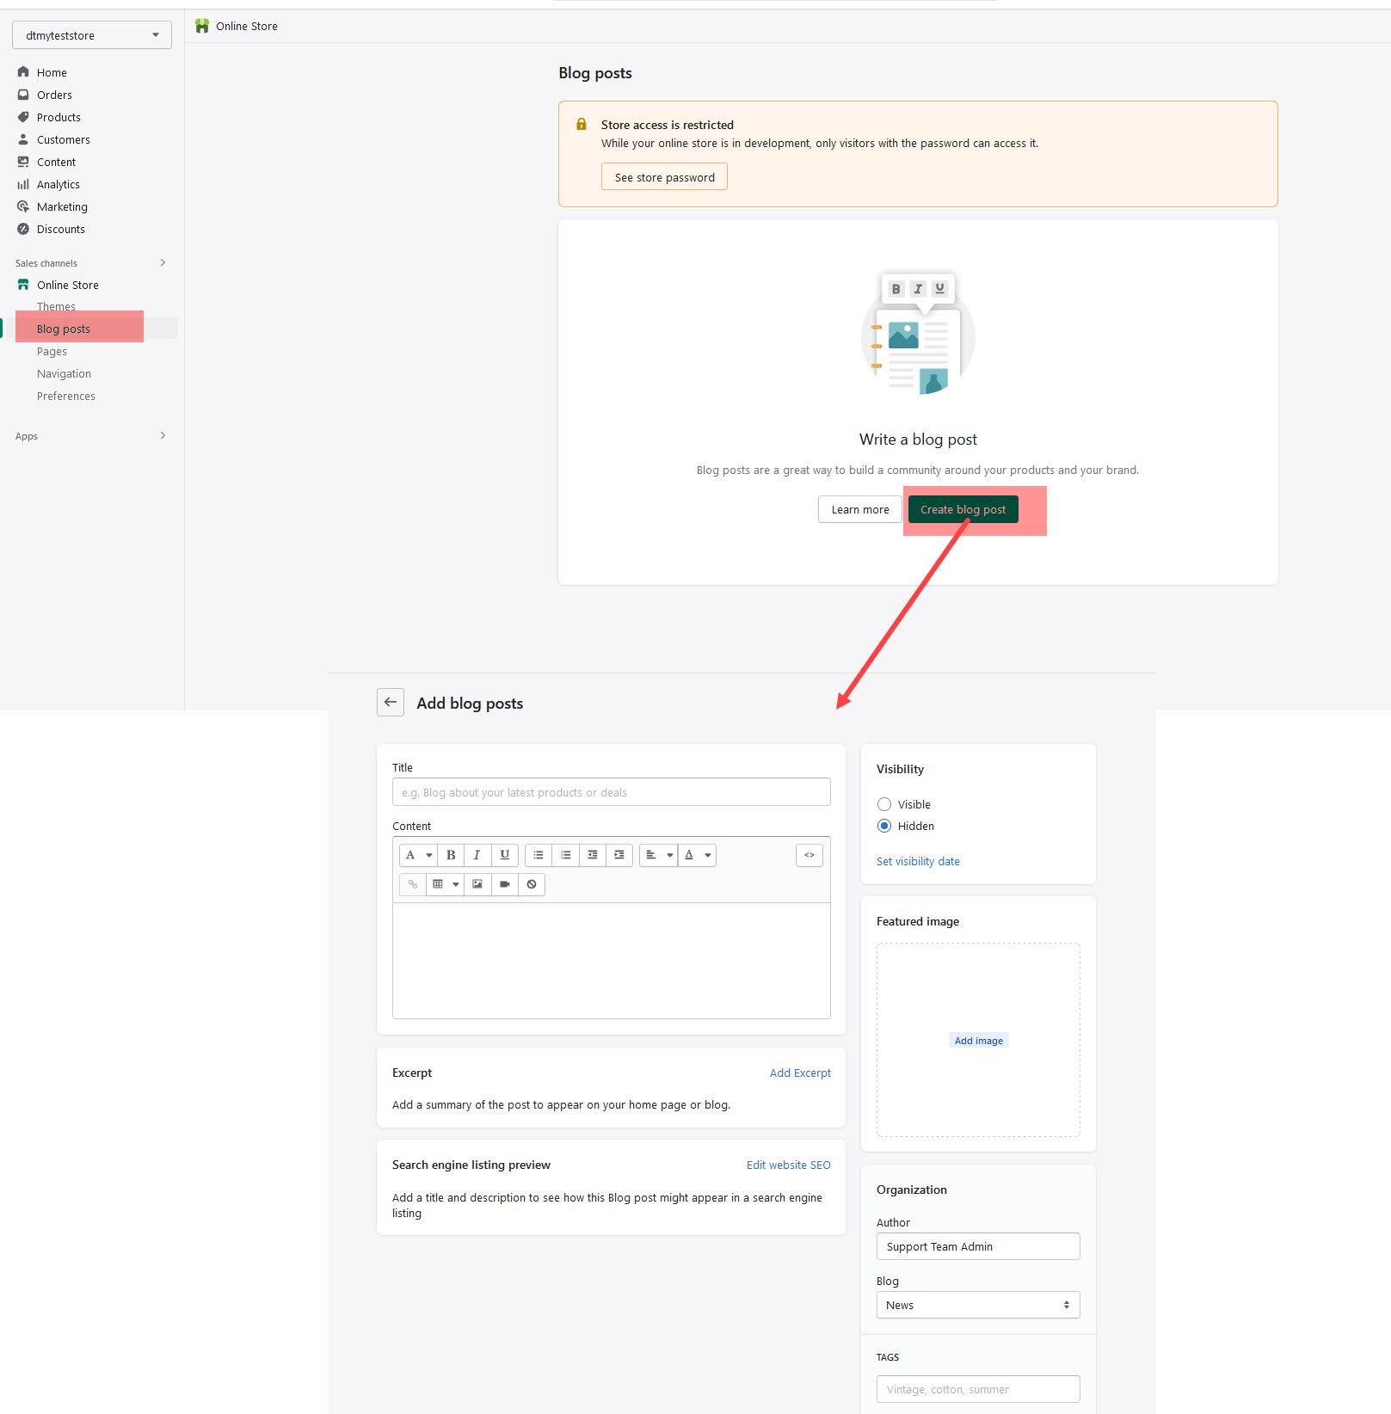Screen dimensions: 1391x1414
Task: Insert a video into the blog content
Action: (506, 884)
